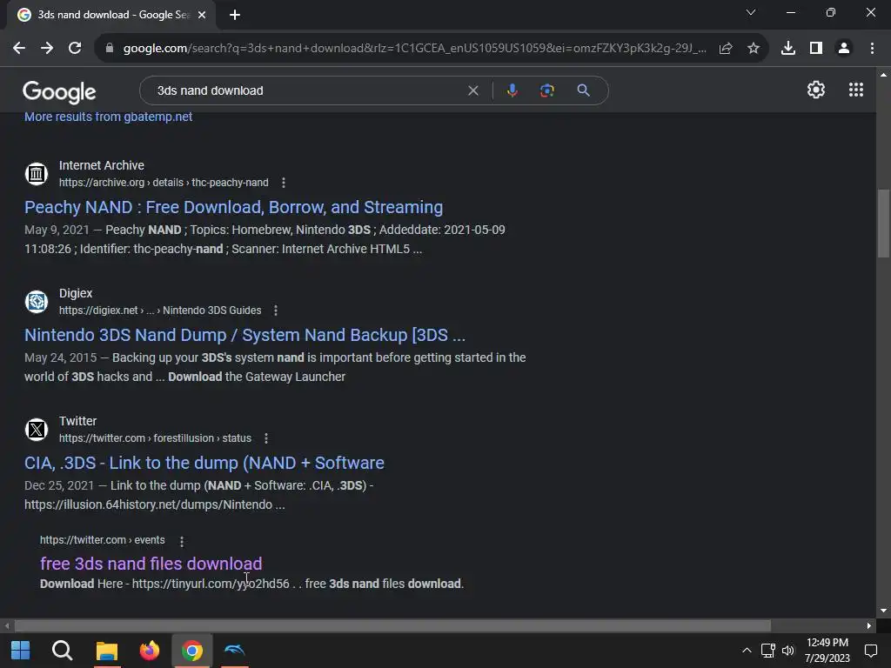
Task: Close the 3ds nand download tab
Action: tap(202, 15)
